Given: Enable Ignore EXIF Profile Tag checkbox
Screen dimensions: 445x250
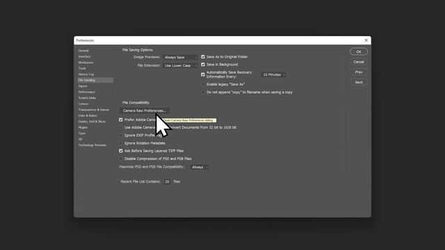Looking at the screenshot, I should click(x=121, y=135).
